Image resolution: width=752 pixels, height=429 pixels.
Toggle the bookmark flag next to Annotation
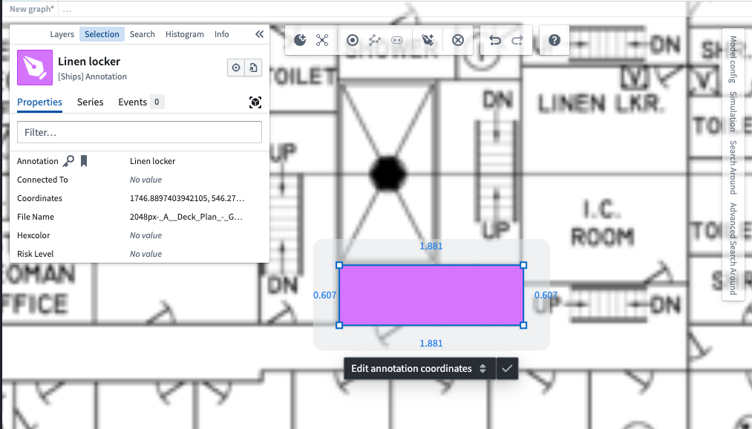[84, 160]
